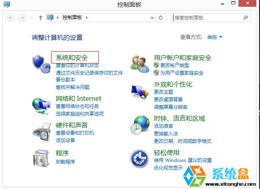The image size is (260, 189).
Task: Open the 卸载程序 link
Action: [x=65, y=162]
